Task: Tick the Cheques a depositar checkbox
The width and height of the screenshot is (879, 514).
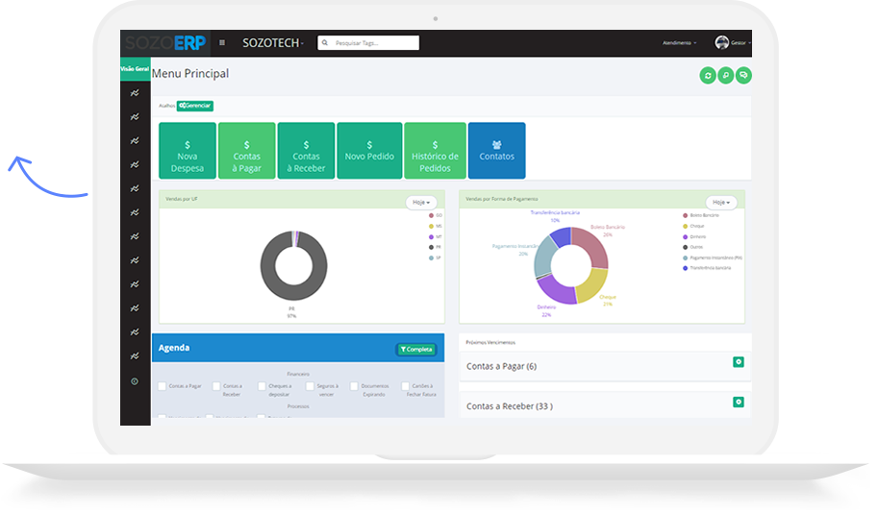Action: (261, 386)
